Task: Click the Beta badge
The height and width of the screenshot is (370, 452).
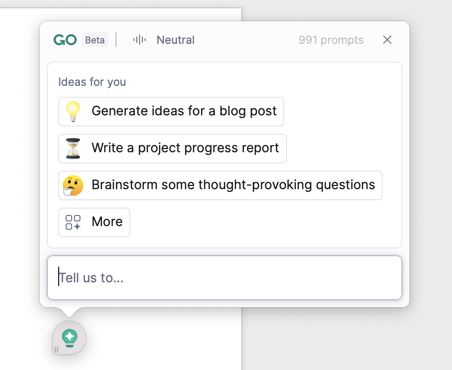Action: click(x=95, y=40)
